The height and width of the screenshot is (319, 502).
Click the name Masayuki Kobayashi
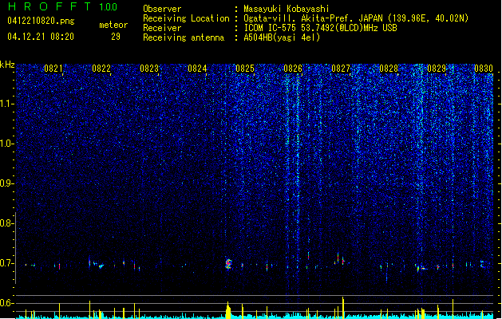(x=287, y=9)
